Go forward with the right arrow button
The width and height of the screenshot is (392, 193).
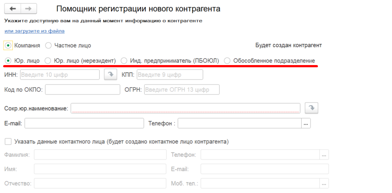tap(29, 9)
